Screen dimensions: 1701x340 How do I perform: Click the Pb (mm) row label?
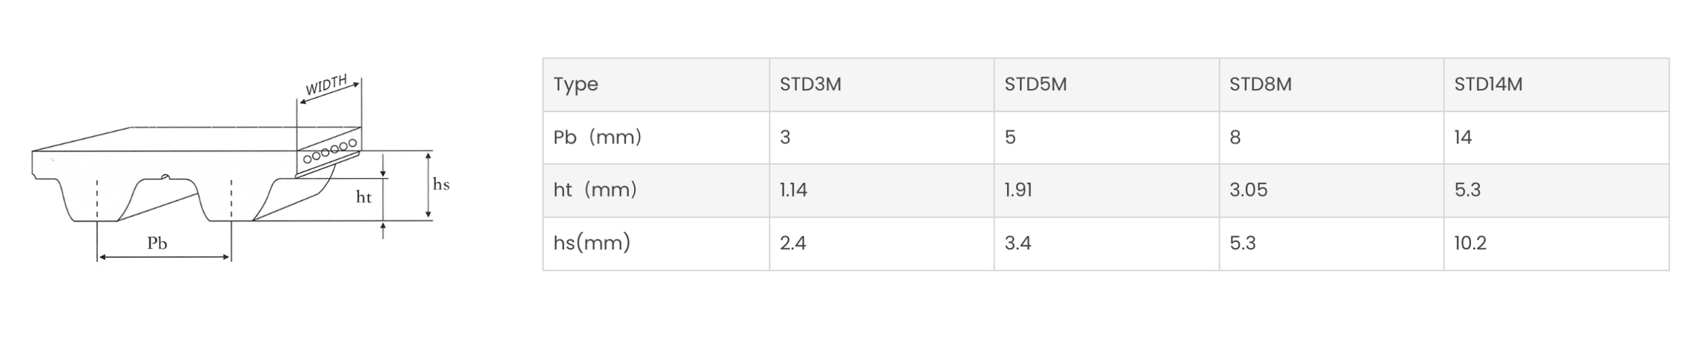click(x=597, y=137)
